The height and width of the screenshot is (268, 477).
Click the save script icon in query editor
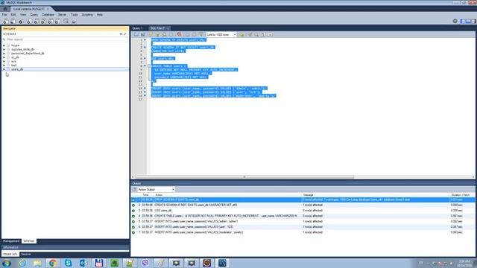click(x=142, y=35)
